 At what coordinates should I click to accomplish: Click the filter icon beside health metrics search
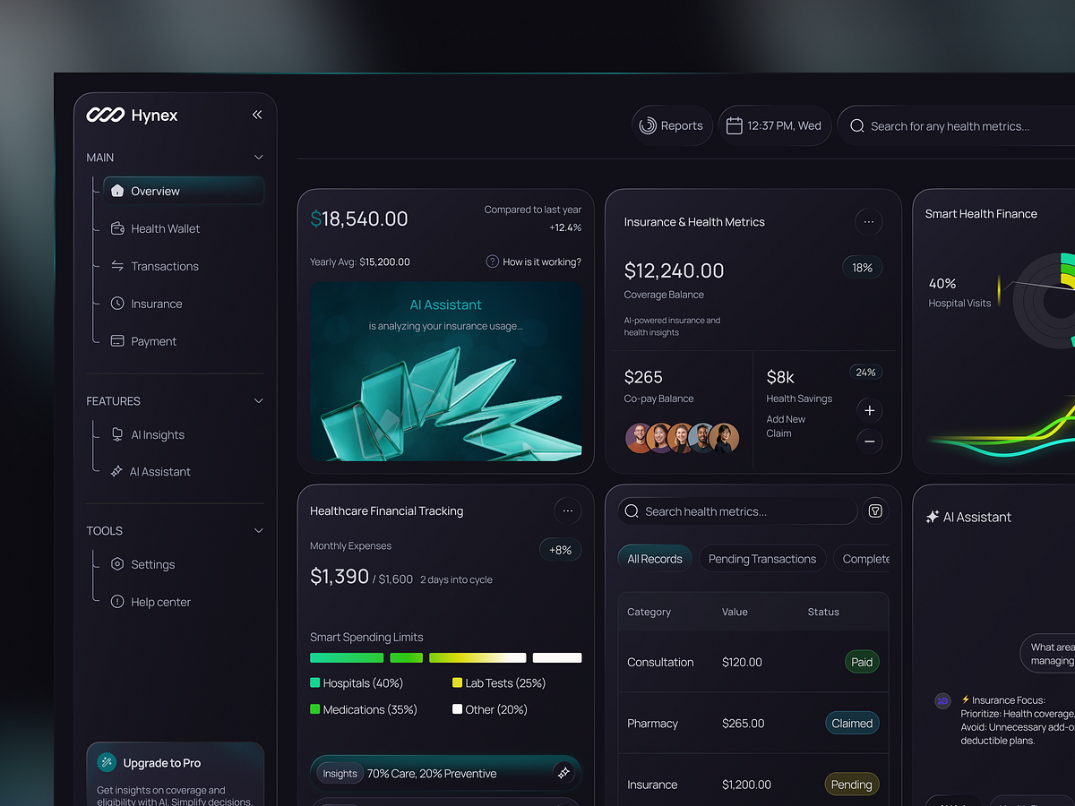pyautogui.click(x=875, y=510)
